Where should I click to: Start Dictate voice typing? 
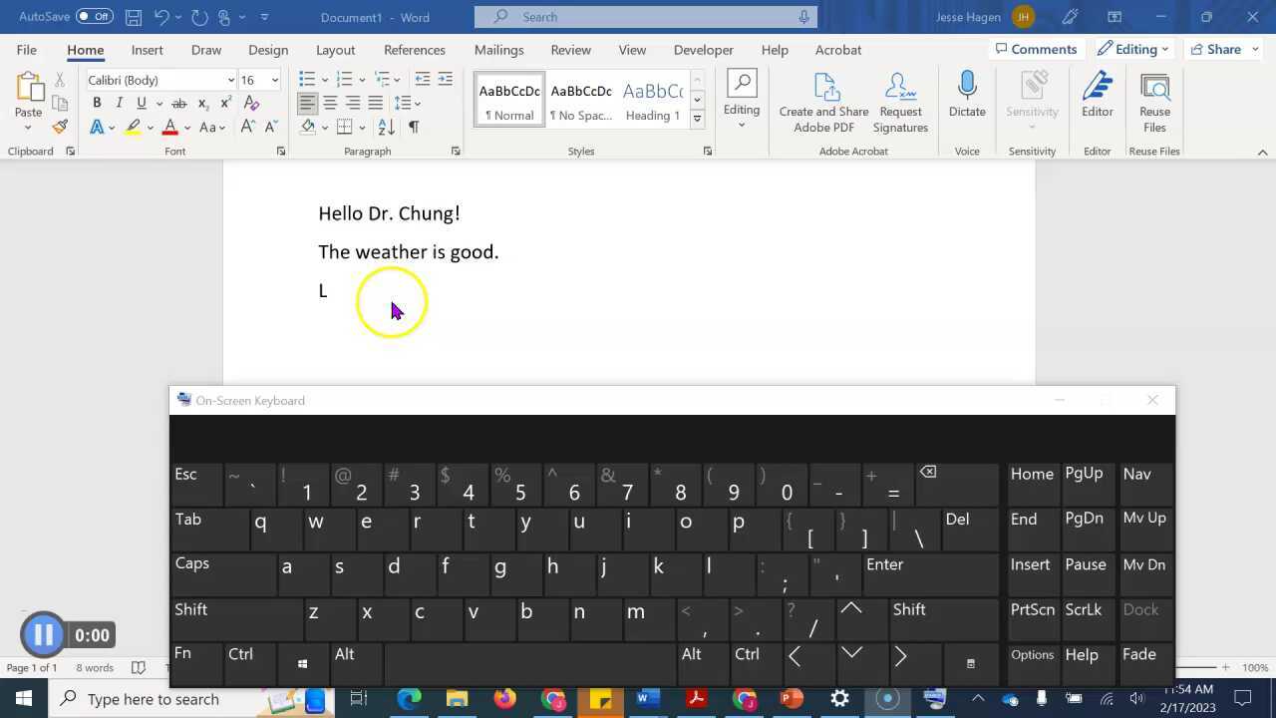point(966,95)
